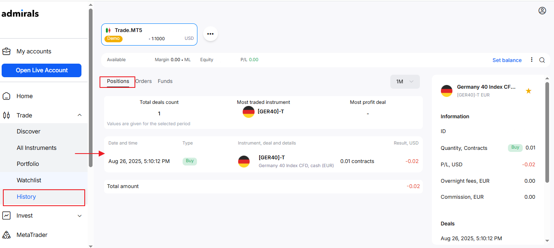554x248 pixels.
Task: Click the Buy badge in the deal row
Action: (x=190, y=161)
